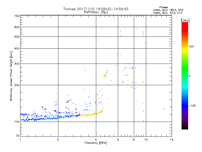Click the 16 tick label on frequency axis

(172, 140)
